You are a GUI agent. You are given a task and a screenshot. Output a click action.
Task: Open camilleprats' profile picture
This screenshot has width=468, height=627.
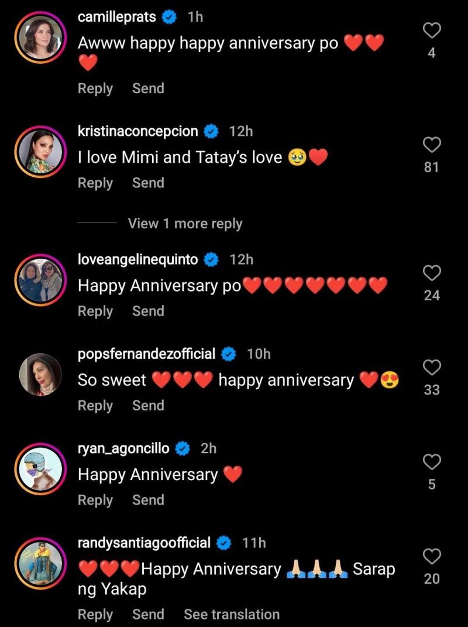coord(40,36)
